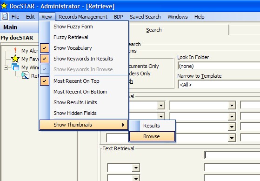Open Records Management menu

pyautogui.click(x=83, y=17)
